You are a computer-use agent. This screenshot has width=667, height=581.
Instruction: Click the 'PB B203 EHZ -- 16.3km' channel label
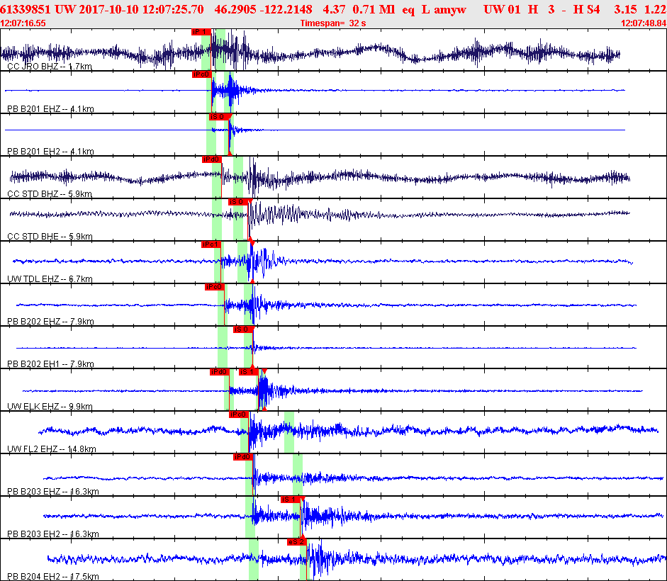(x=52, y=492)
